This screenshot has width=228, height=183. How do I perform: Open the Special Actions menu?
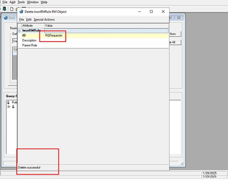(44, 19)
